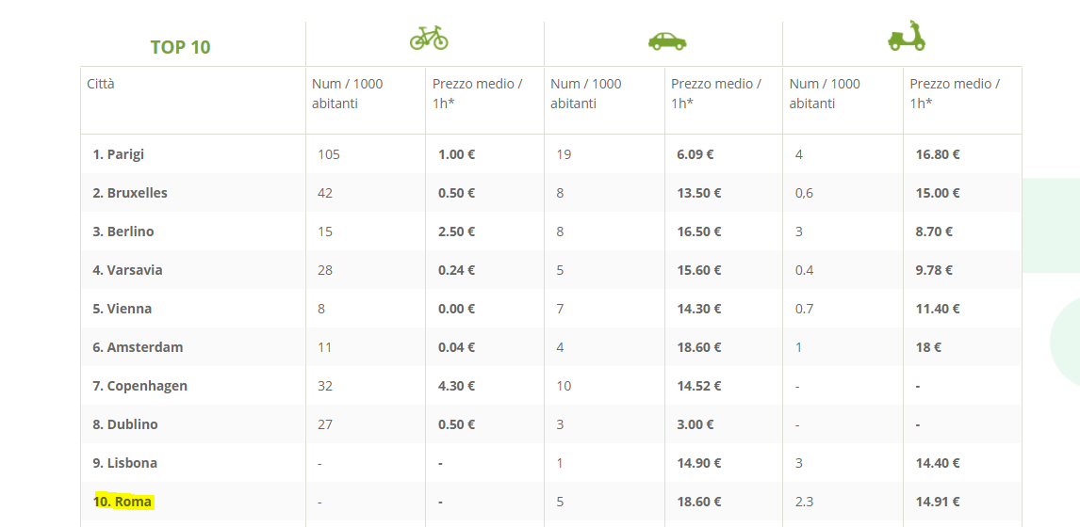Select the 5. Vienna city name
The height and width of the screenshot is (527, 1080).
(x=123, y=309)
